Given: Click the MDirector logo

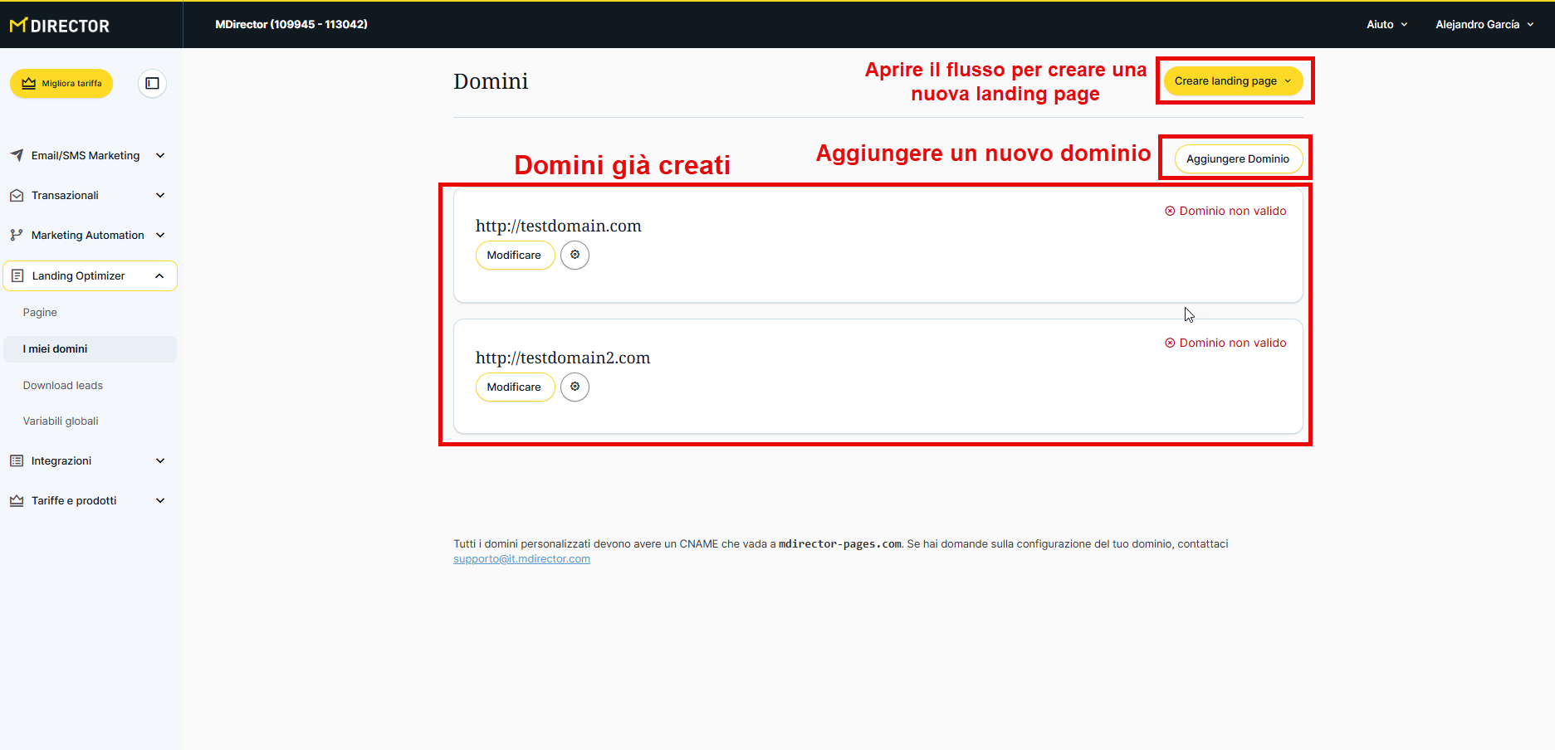Looking at the screenshot, I should click(60, 26).
